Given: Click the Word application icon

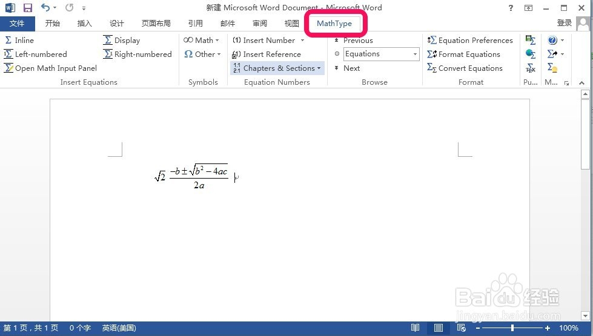Looking at the screenshot, I should (x=10, y=7).
